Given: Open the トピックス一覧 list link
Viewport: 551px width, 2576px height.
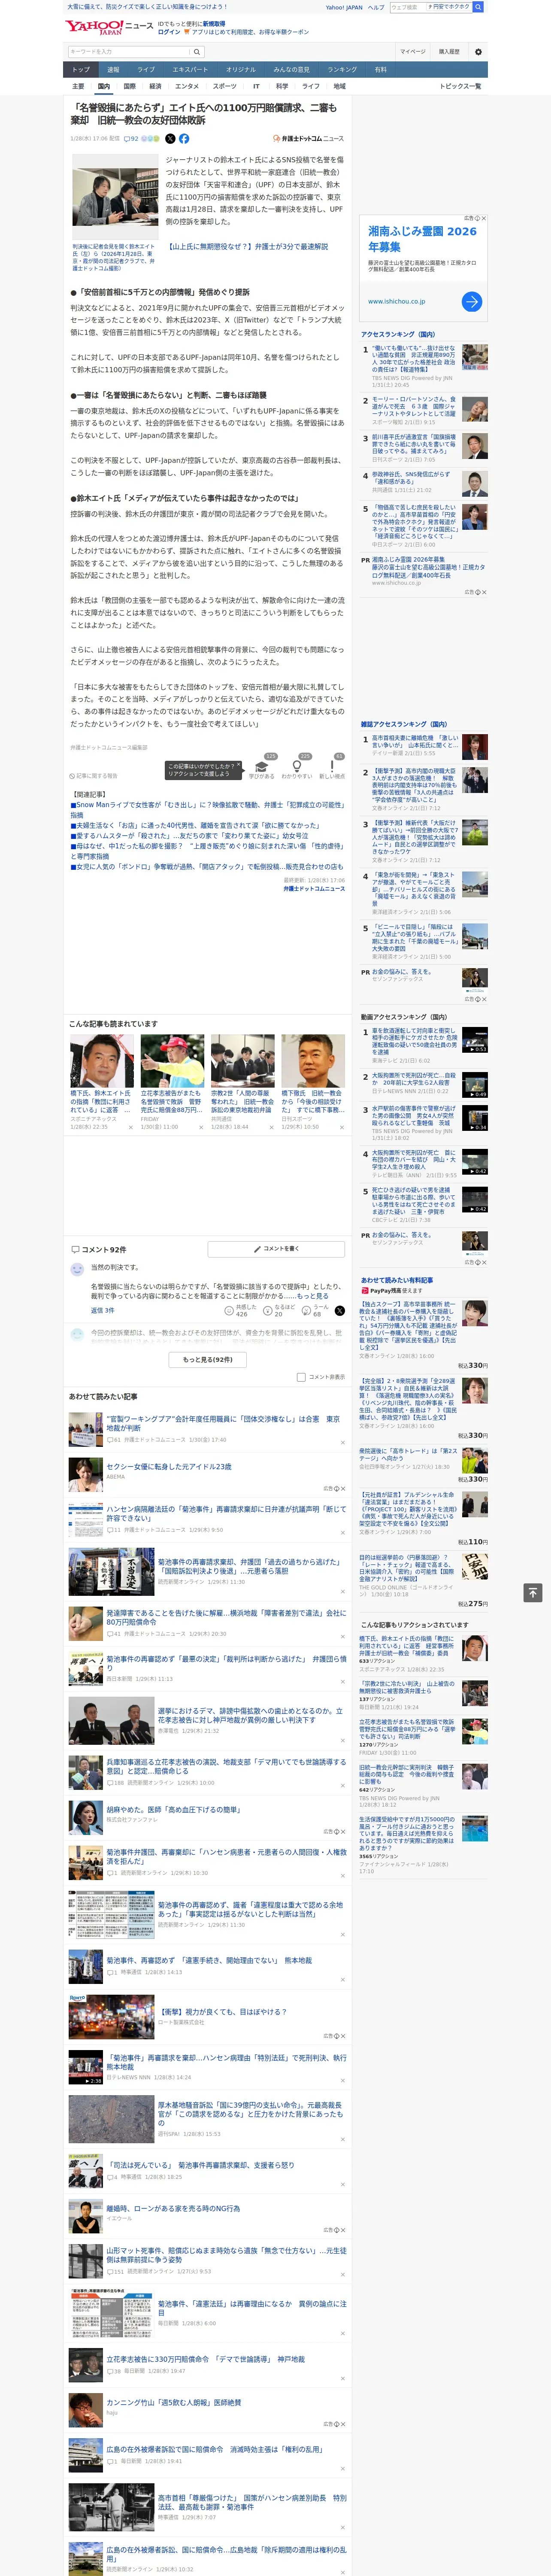Looking at the screenshot, I should [460, 86].
